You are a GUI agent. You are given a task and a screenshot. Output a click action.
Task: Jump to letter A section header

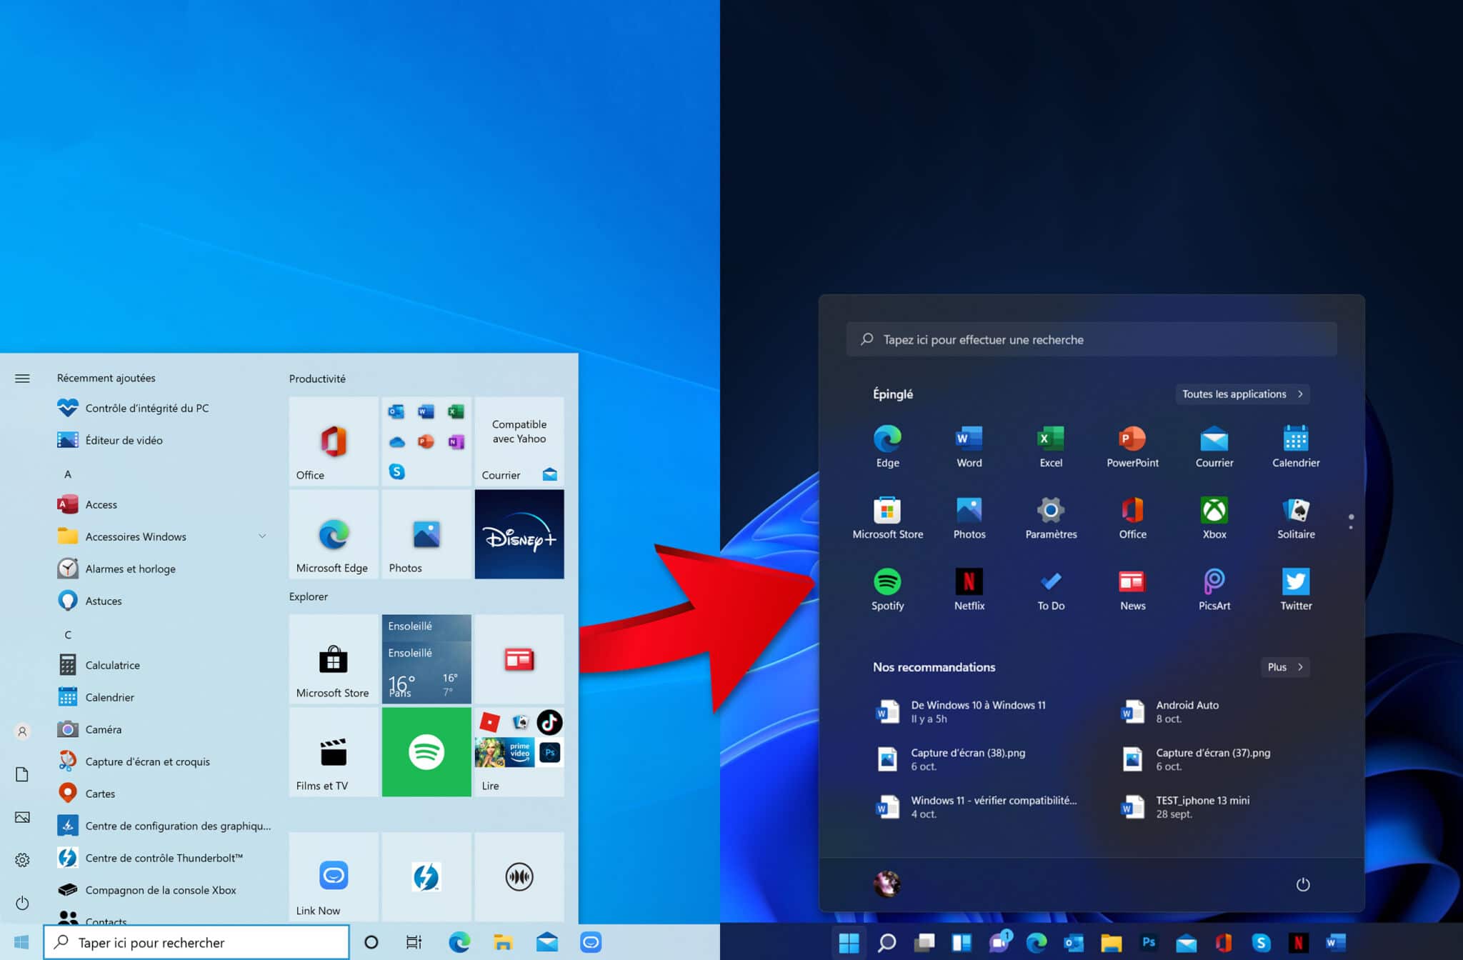tap(68, 474)
